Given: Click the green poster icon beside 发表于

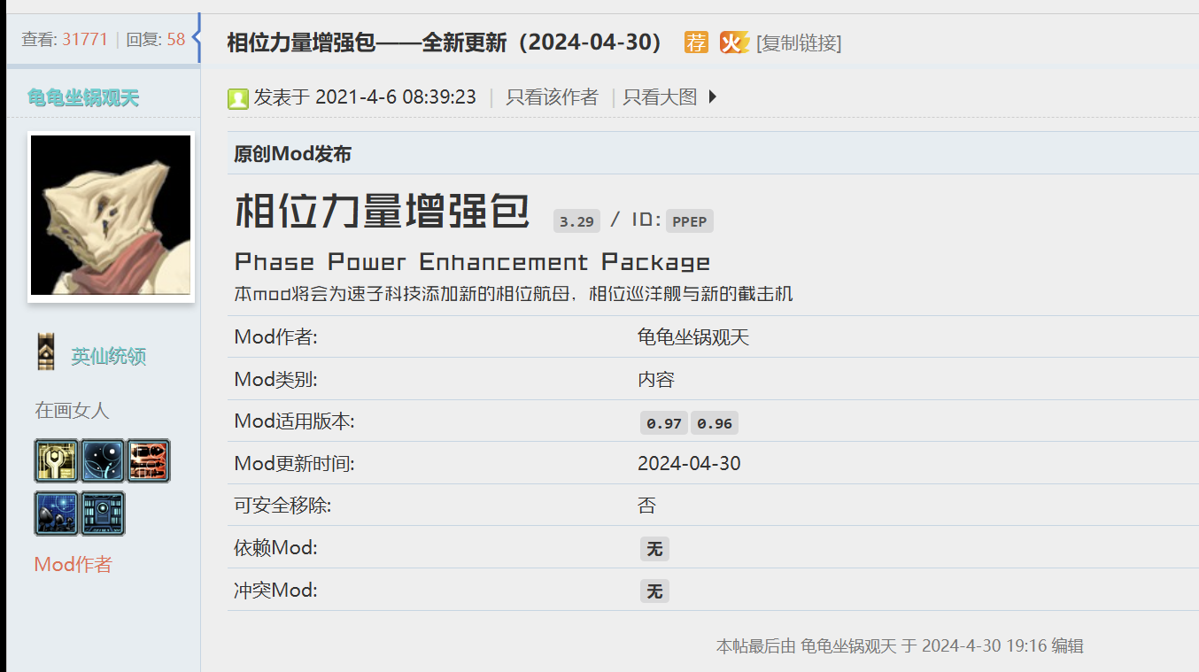Looking at the screenshot, I should tap(237, 98).
